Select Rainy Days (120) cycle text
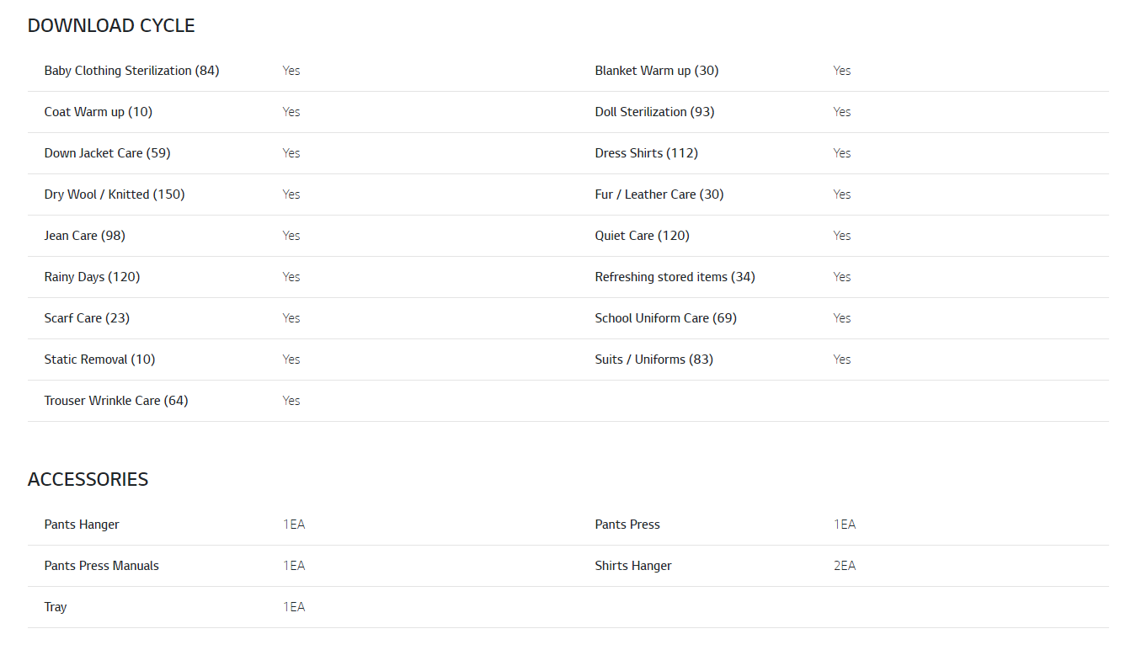Screen dimensions: 1131x650 [x=92, y=277]
